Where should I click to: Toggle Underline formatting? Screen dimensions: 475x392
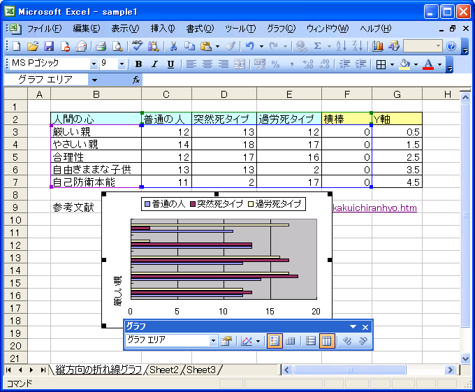[x=171, y=64]
